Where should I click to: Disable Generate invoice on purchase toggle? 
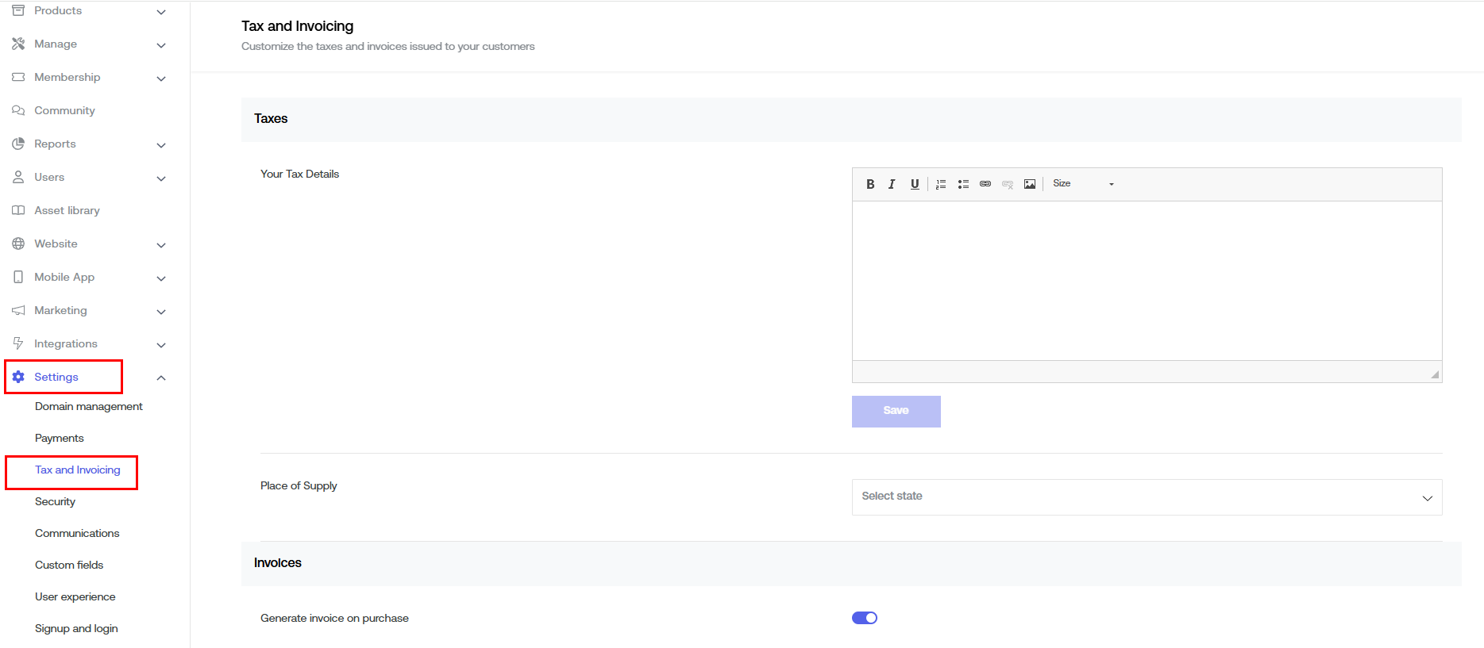pyautogui.click(x=865, y=618)
